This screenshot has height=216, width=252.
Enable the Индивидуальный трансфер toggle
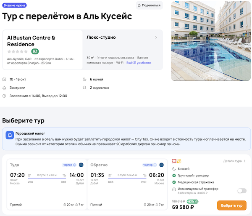click(241, 191)
